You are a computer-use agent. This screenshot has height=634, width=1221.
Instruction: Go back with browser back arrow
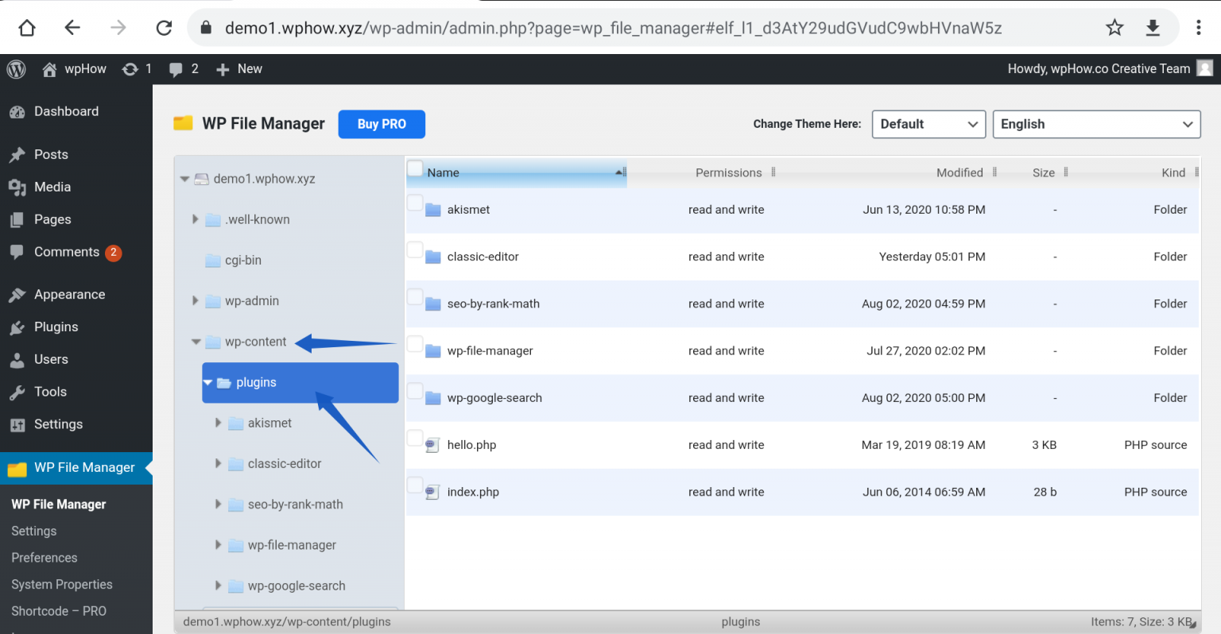(x=72, y=28)
